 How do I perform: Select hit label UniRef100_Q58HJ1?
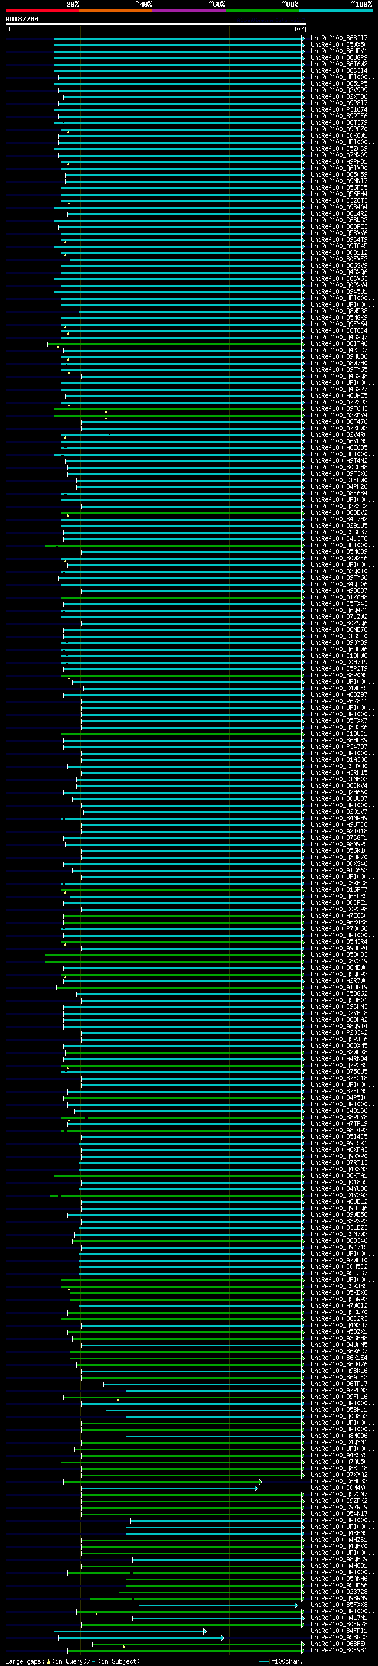[338, 1410]
